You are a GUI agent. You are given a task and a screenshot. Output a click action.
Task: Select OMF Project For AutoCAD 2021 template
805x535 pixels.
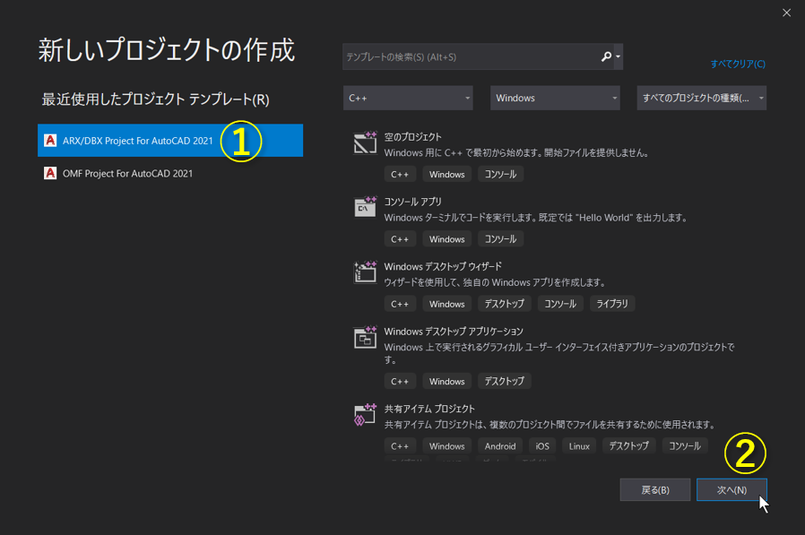pyautogui.click(x=170, y=173)
